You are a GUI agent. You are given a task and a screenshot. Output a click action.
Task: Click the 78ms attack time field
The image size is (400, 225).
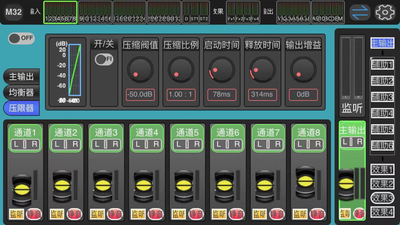pos(222,95)
